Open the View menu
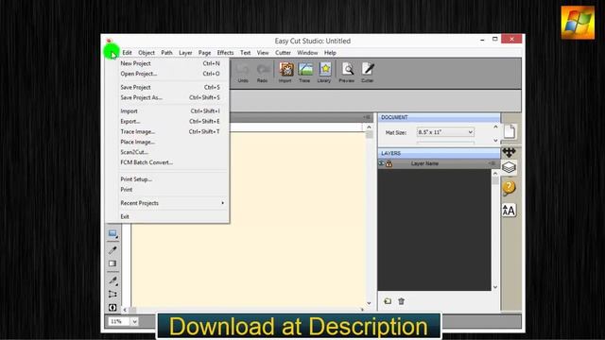 [263, 53]
